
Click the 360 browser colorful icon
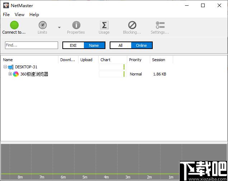click(16, 74)
